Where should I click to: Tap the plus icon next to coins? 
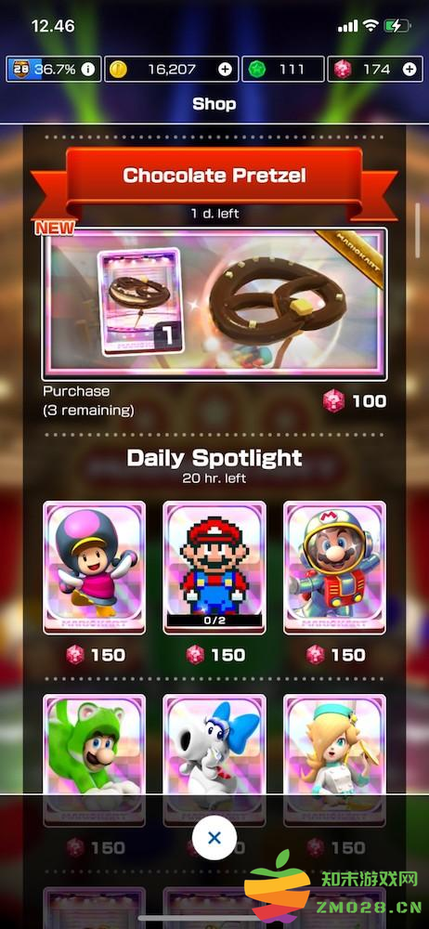[x=225, y=70]
